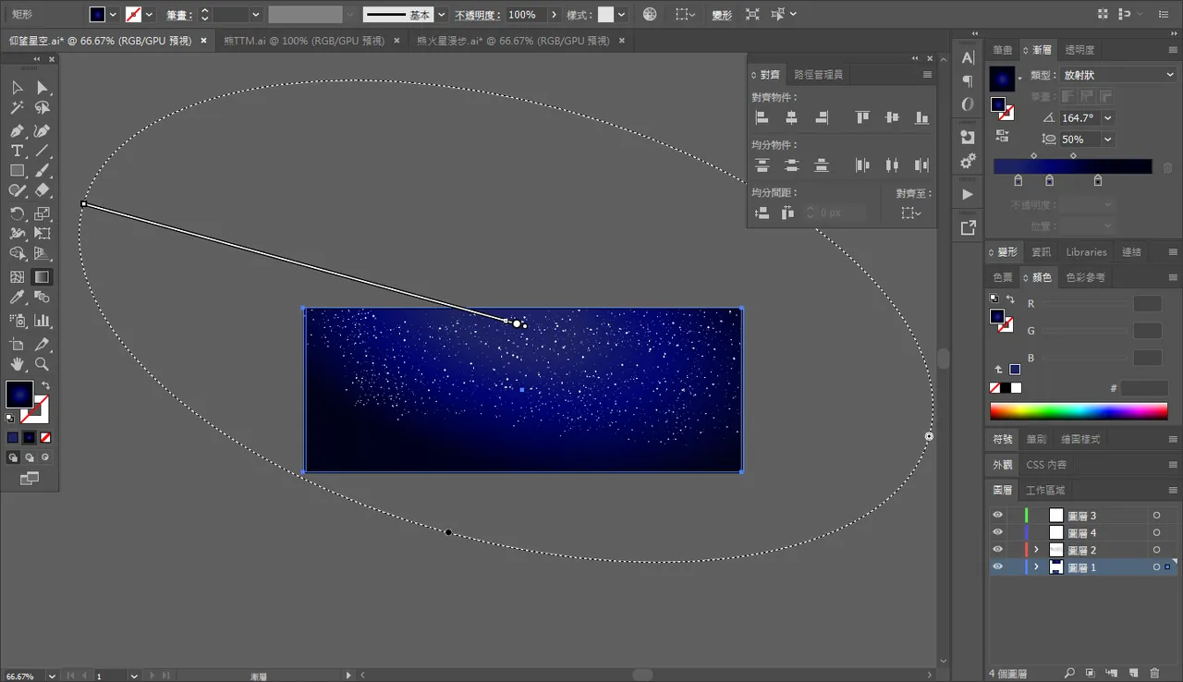
Task: Select the Paintbrush tool
Action: [x=43, y=171]
